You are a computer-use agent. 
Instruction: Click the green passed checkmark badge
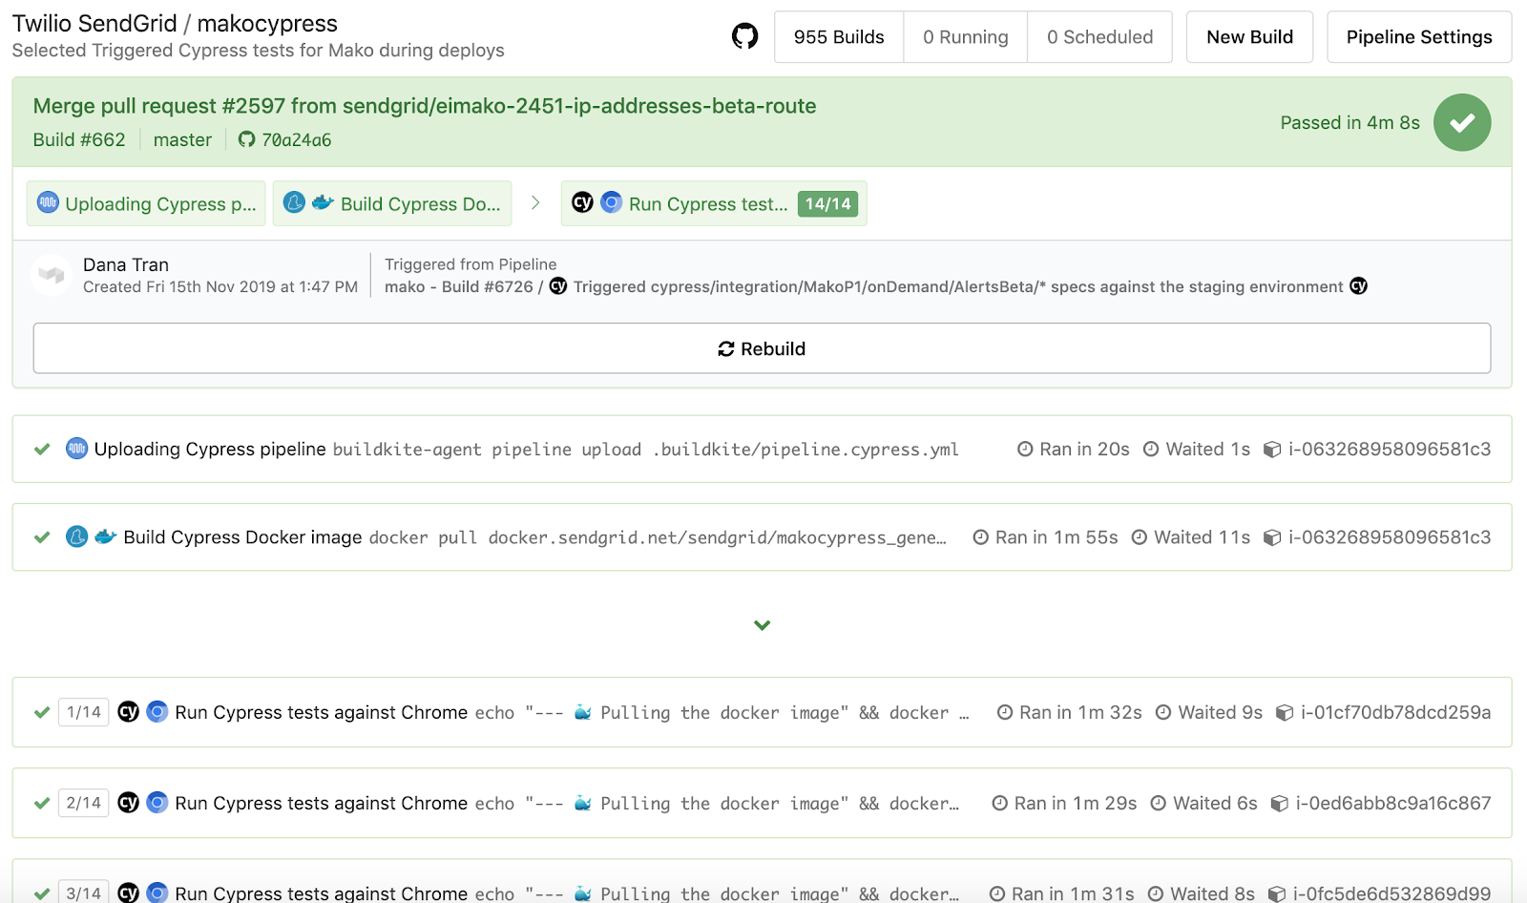pos(1461,122)
